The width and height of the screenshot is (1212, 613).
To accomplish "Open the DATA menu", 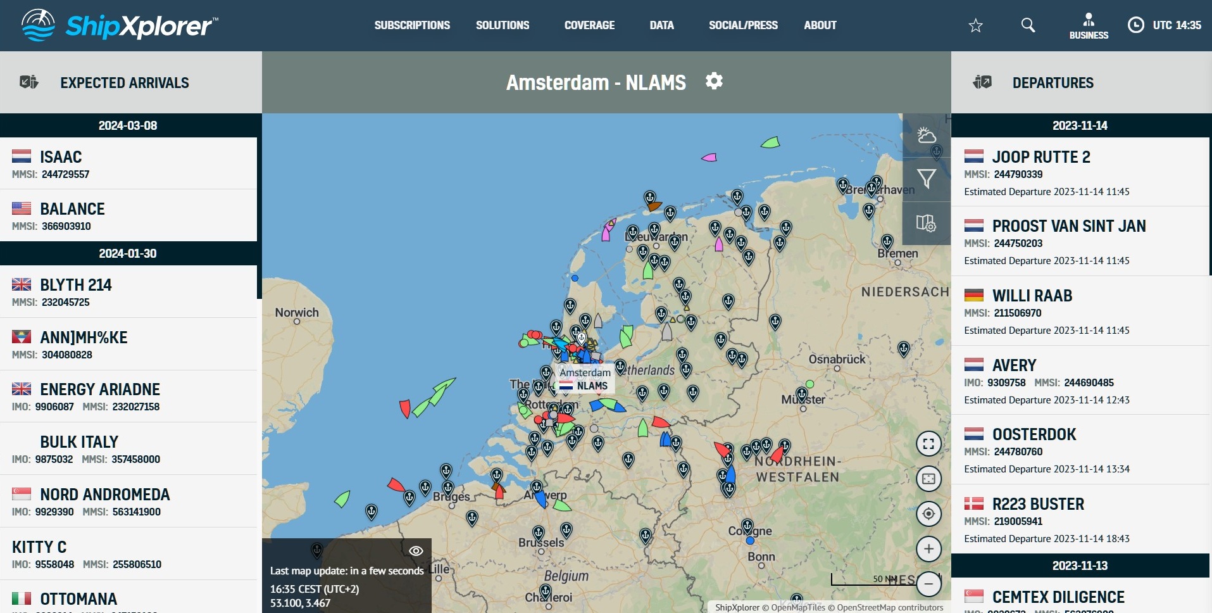I will pos(661,25).
